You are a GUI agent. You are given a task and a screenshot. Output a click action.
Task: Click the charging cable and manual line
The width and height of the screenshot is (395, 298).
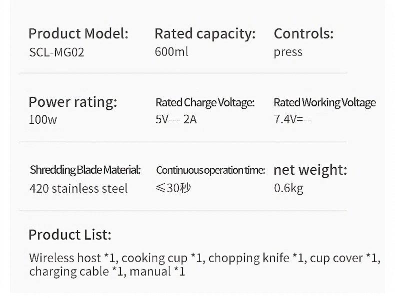107,272
